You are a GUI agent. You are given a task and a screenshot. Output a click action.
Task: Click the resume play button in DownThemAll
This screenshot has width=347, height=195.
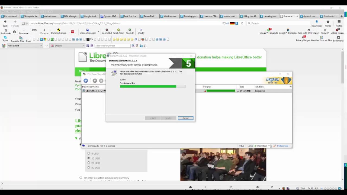coord(95,81)
